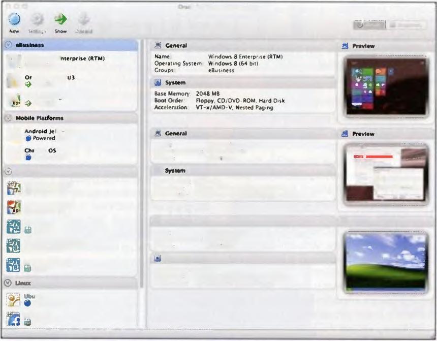
Task: Click the Discard toolbar icon
Action: coord(84,19)
